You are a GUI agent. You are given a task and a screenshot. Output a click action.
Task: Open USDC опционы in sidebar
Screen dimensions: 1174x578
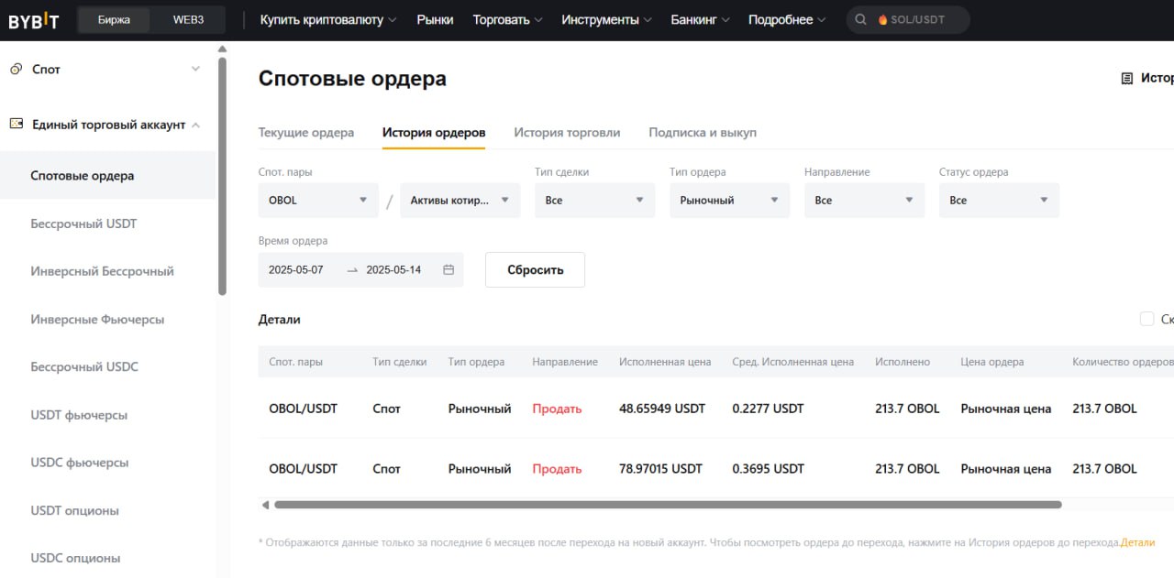click(75, 558)
